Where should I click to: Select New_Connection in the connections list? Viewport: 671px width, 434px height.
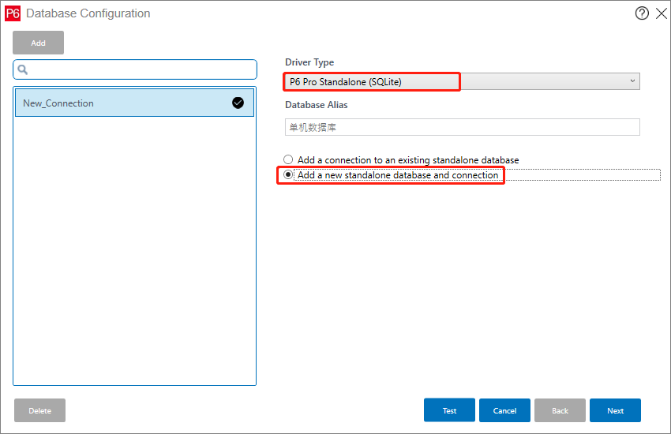point(134,103)
